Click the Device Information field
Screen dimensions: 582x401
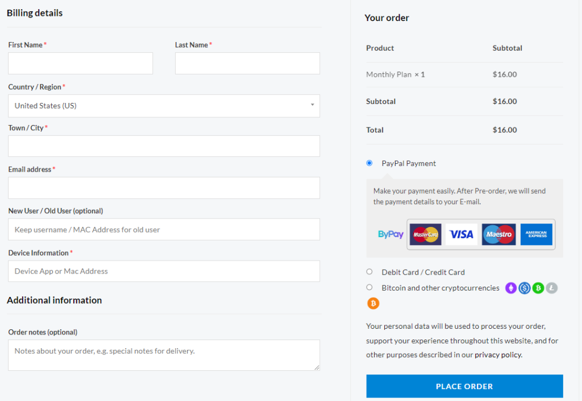164,271
